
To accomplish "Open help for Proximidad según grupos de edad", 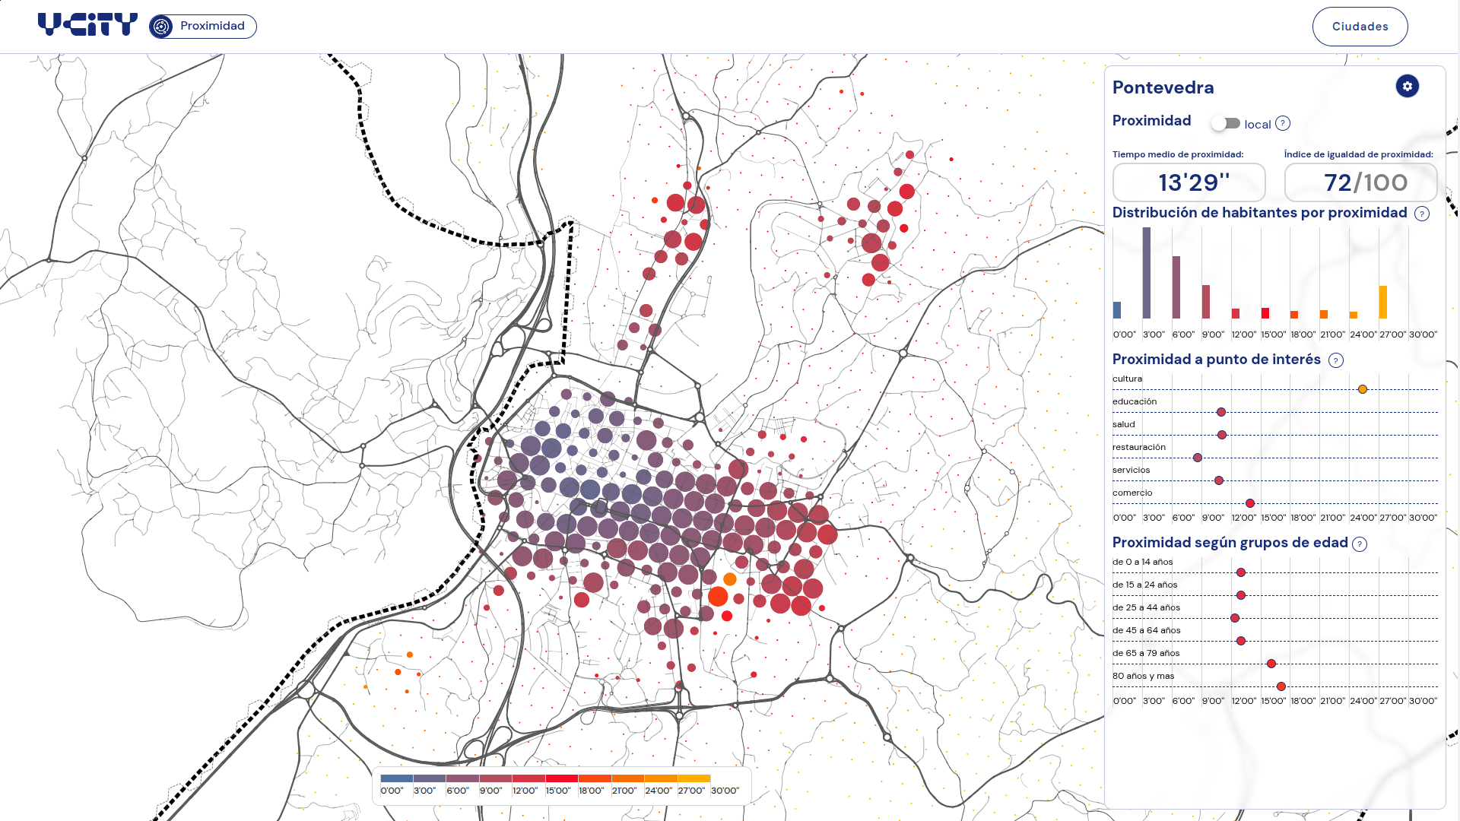I will point(1360,544).
